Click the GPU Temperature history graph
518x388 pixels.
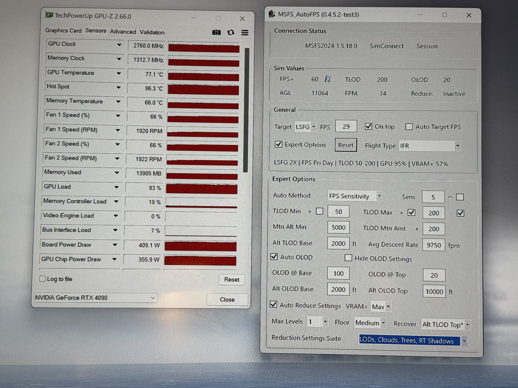point(203,77)
